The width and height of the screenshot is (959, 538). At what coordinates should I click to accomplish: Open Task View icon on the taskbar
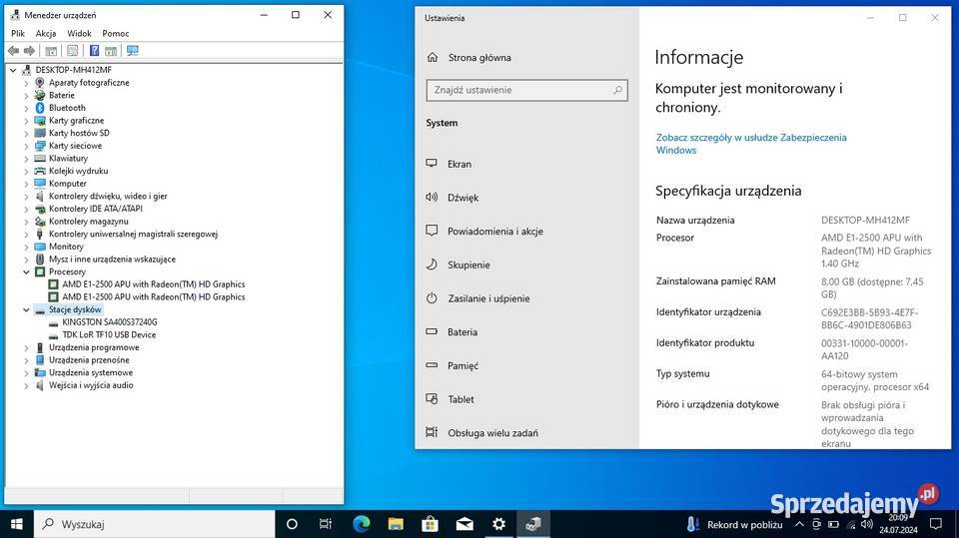pos(326,524)
